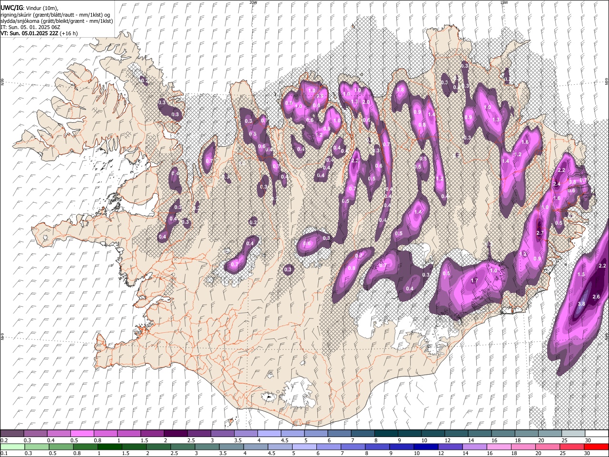This screenshot has width=609, height=457.
Task: Click the 2.7 snowfall value on the map
Action: click(540, 233)
